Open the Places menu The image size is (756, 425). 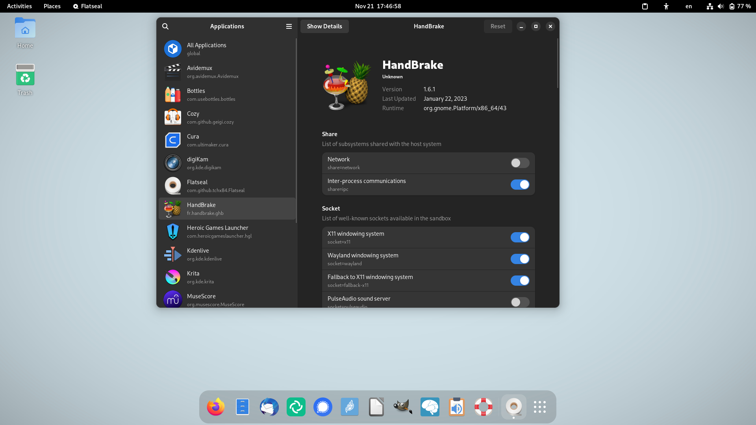click(52, 6)
